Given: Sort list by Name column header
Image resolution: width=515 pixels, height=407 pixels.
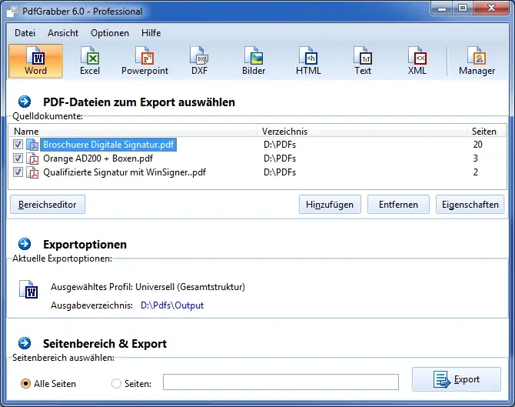Looking at the screenshot, I should [133, 131].
